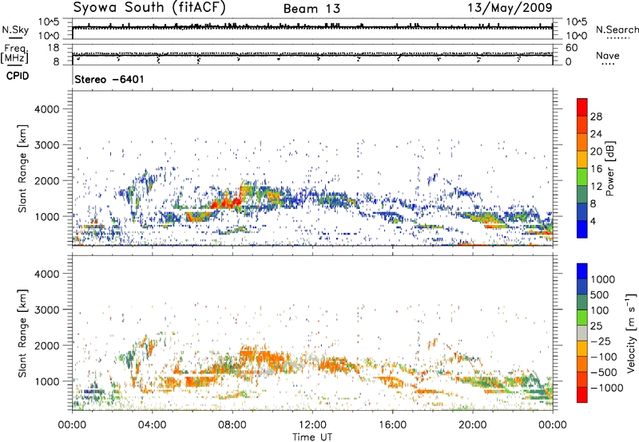The width and height of the screenshot is (639, 442).
Task: Select Slant Range label of velocity panel
Action: point(22,333)
